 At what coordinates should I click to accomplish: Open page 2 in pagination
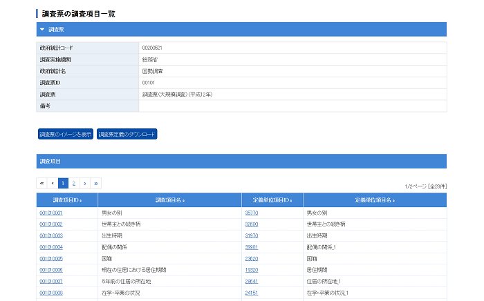[74, 184]
